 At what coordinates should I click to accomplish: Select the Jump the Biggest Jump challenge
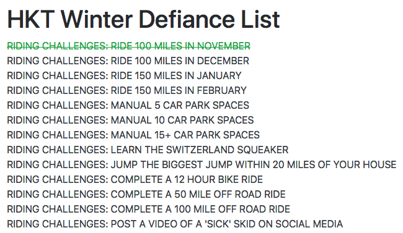201,165
